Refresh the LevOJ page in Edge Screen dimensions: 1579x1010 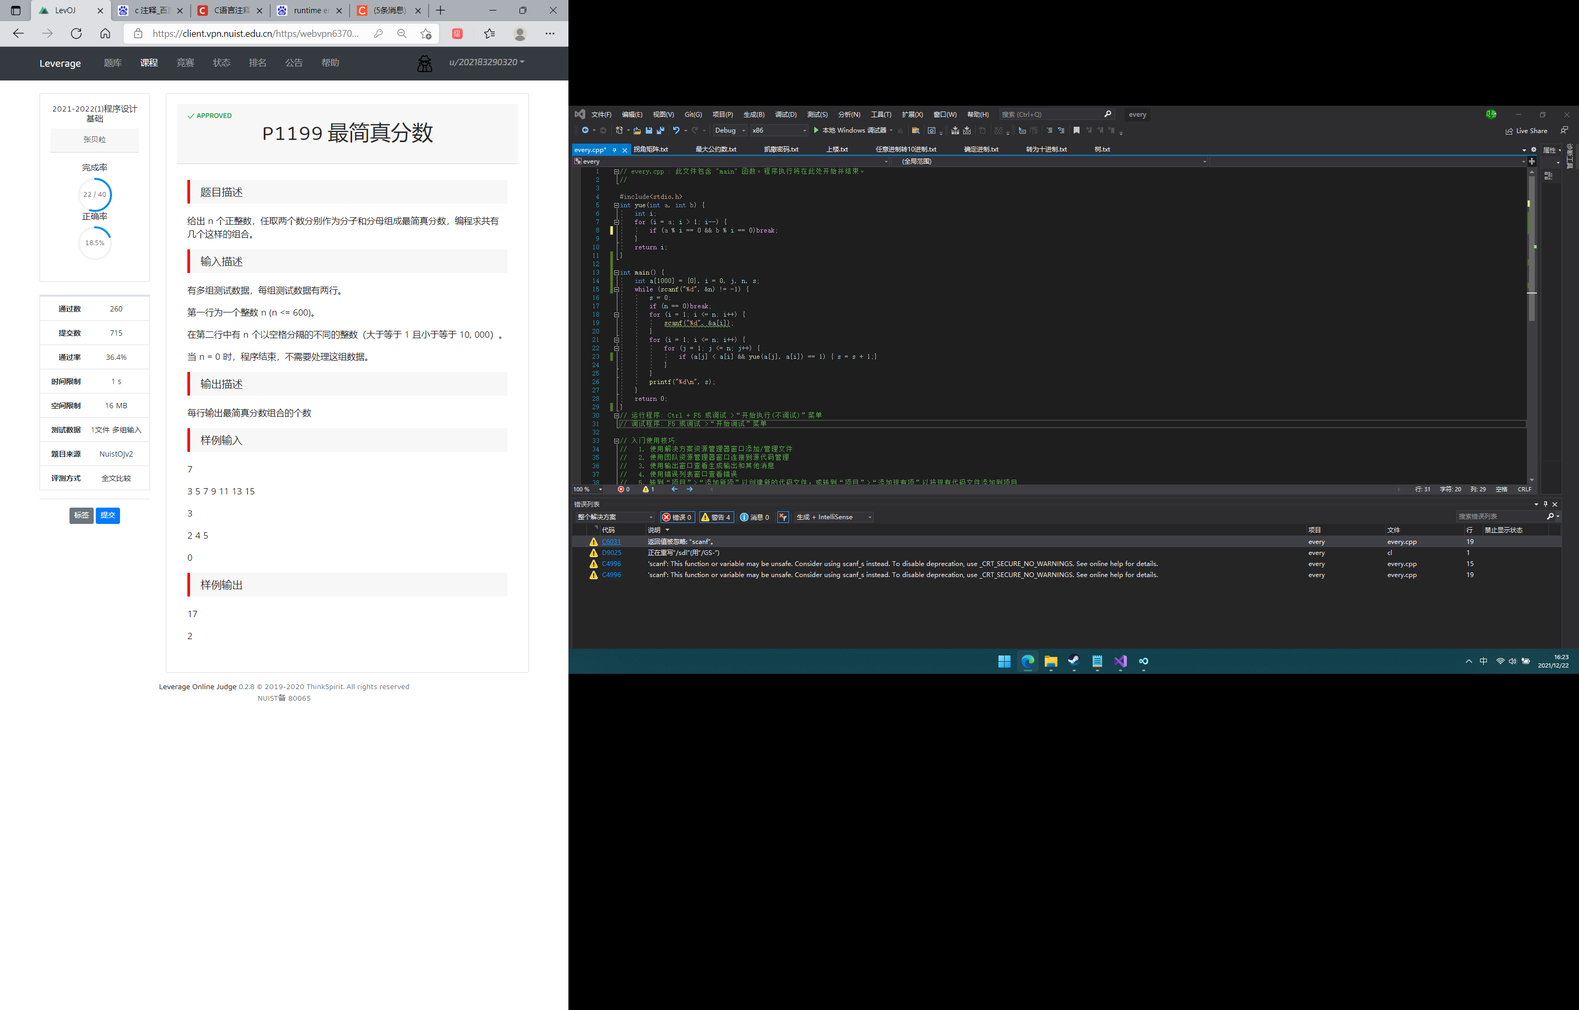(76, 34)
